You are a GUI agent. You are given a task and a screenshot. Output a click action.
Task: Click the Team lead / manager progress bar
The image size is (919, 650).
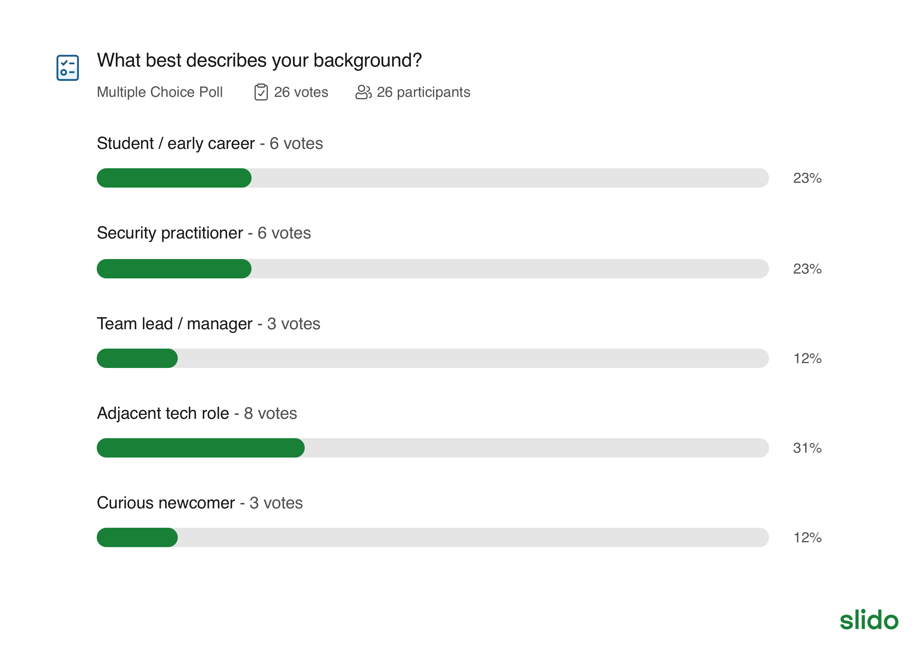(x=432, y=358)
